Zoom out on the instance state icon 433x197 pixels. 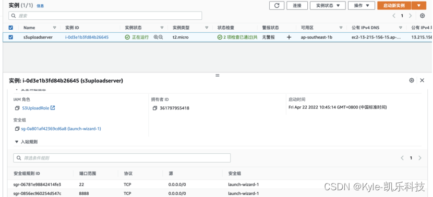pos(161,37)
